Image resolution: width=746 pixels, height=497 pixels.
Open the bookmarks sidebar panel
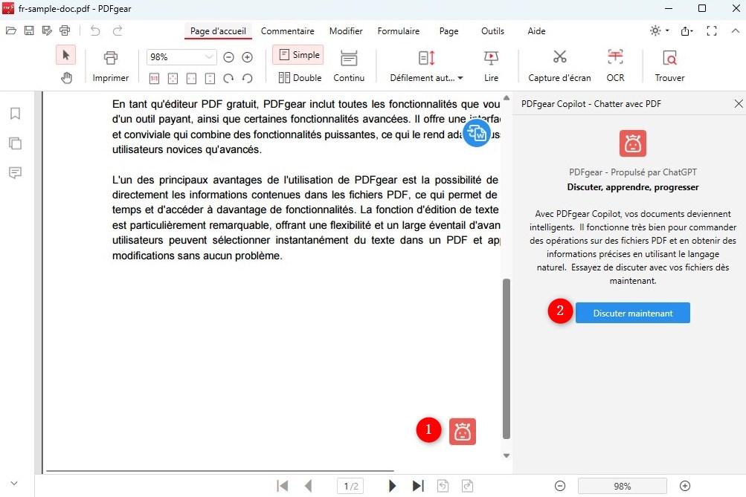(15, 114)
